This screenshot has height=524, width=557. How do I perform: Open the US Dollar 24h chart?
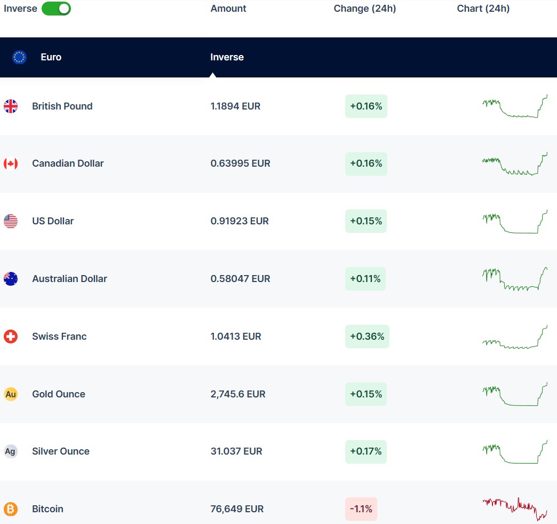pyautogui.click(x=515, y=222)
